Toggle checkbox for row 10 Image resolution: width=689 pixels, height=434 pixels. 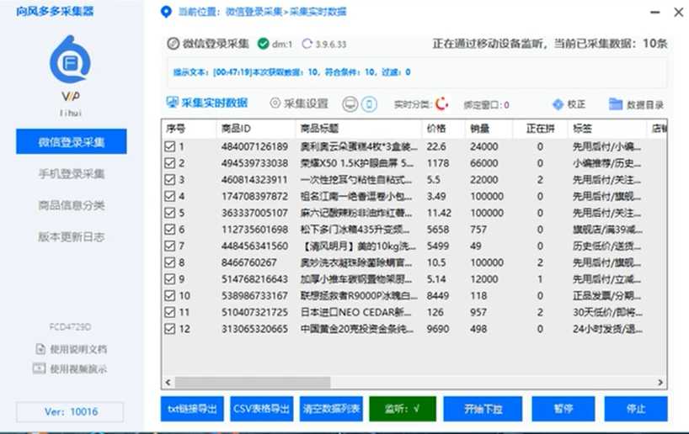169,296
